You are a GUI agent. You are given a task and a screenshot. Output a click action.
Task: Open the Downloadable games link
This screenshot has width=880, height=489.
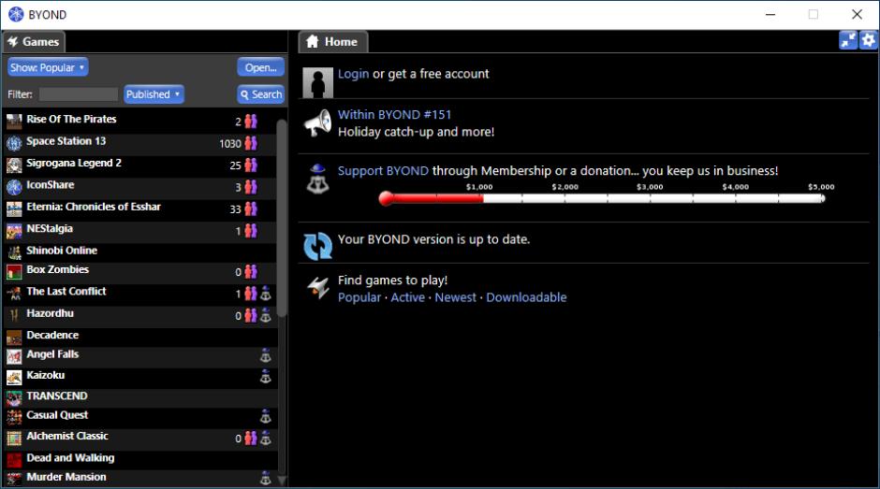tap(526, 297)
